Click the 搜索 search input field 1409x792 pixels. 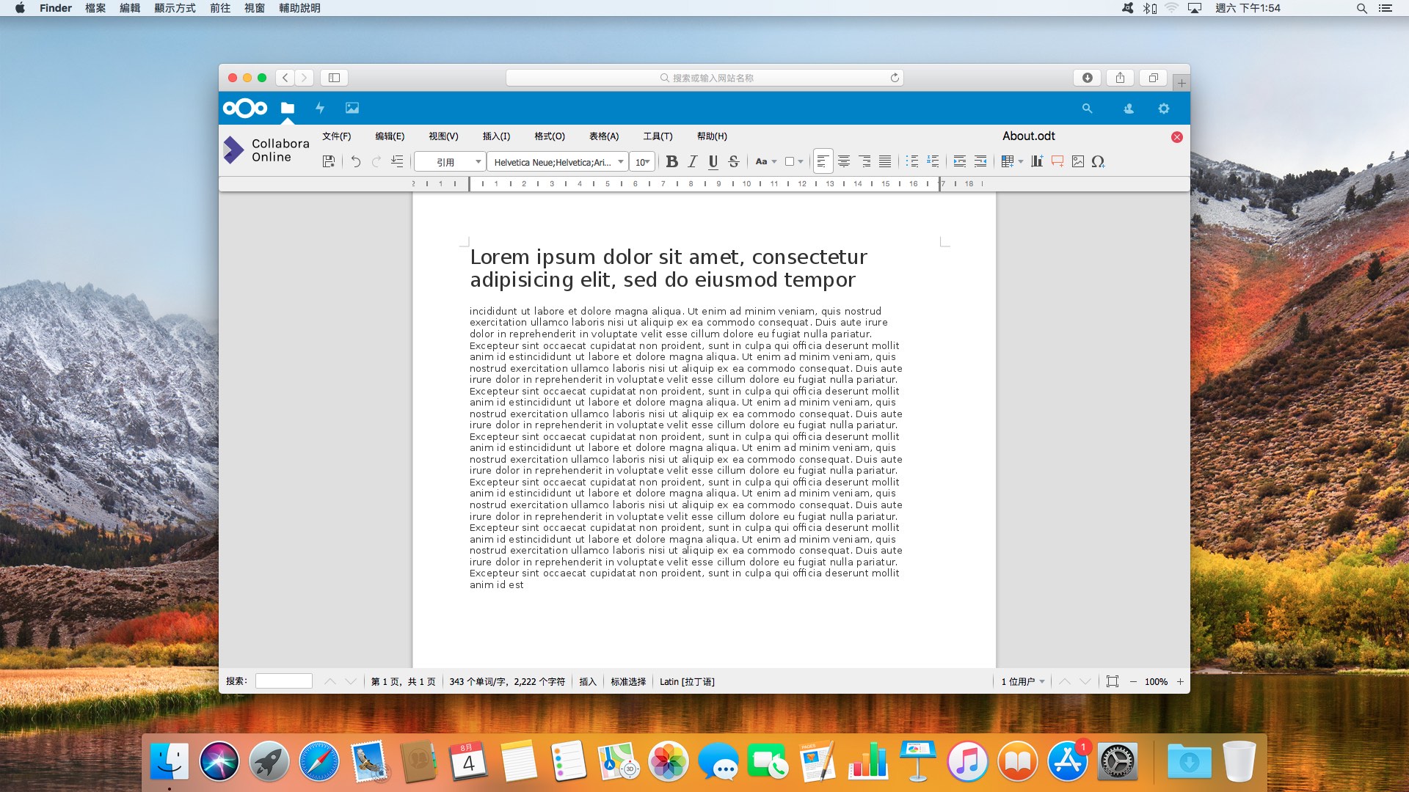point(284,681)
